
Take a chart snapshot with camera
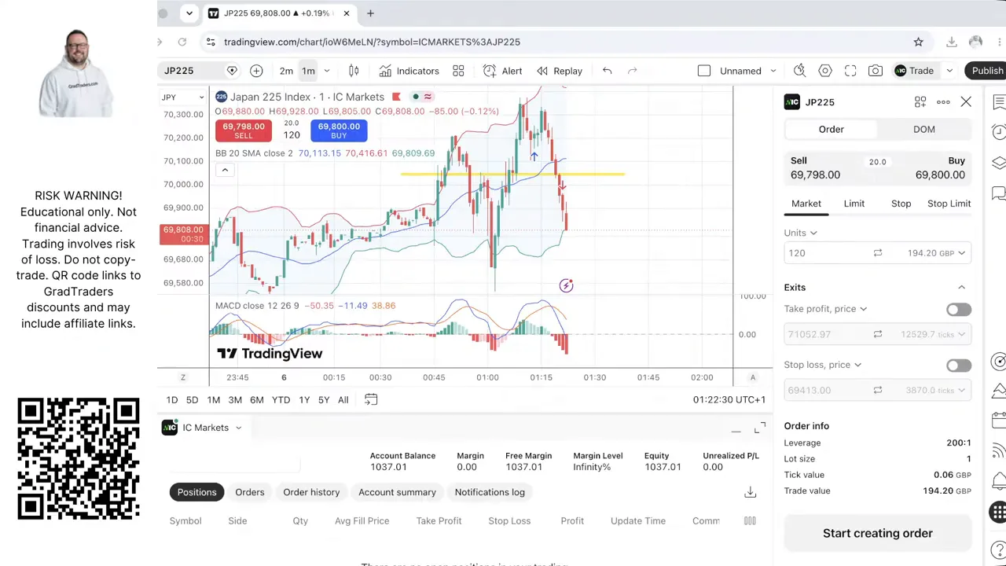tap(876, 71)
